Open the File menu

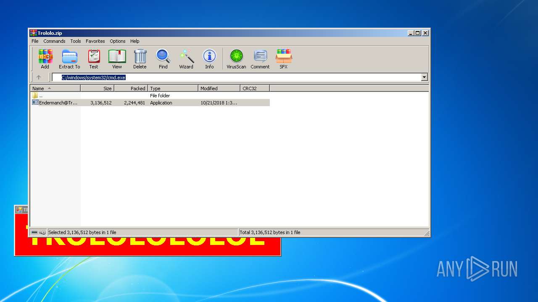(35, 41)
